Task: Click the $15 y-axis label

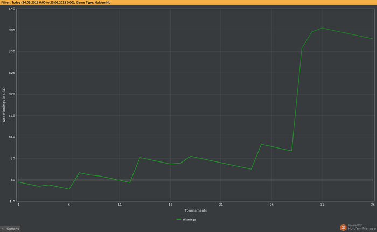Action: point(12,116)
